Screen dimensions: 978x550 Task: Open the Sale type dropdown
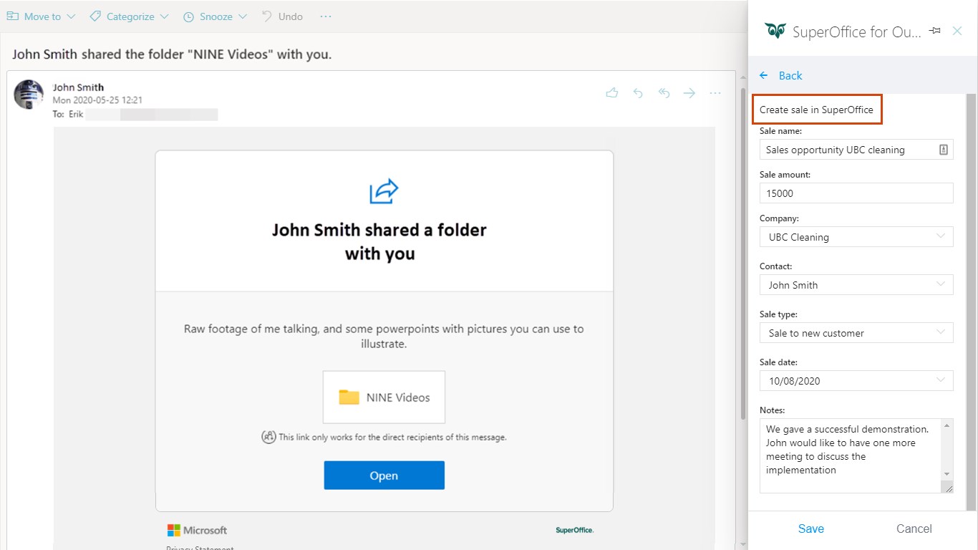(856, 333)
